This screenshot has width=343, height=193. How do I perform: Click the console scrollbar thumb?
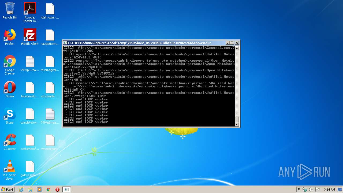point(237,119)
